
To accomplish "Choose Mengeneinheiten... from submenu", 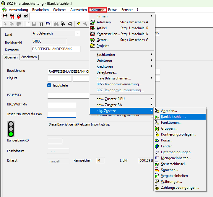I will [180, 158].
